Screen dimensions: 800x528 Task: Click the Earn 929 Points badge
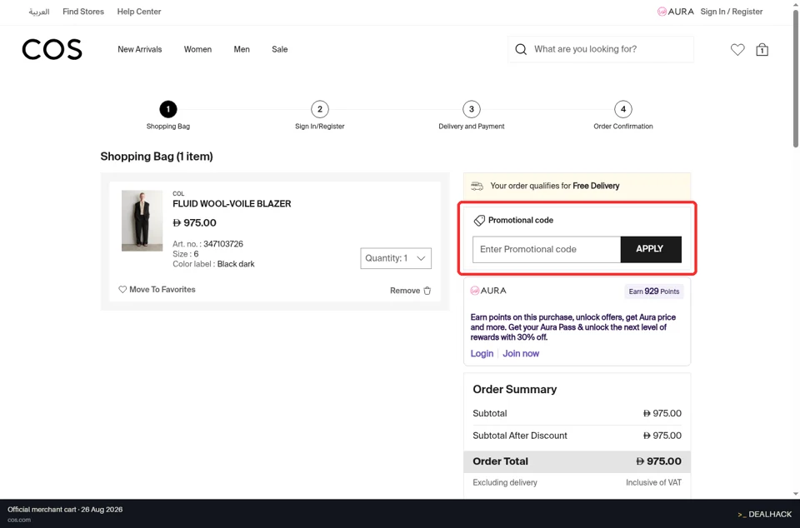pyautogui.click(x=654, y=291)
